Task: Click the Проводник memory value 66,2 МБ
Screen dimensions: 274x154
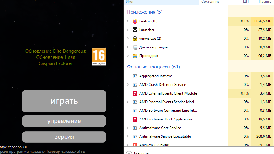Action: click(265, 56)
